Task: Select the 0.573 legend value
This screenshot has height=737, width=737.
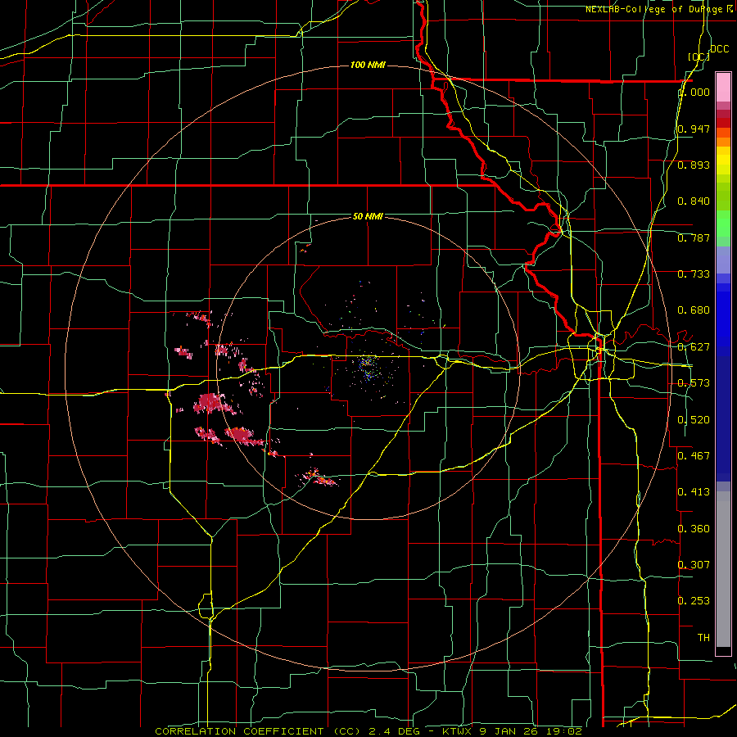Action: click(694, 383)
